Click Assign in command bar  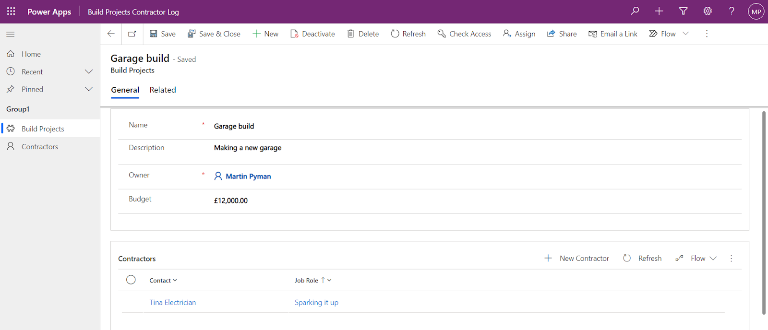[519, 34]
